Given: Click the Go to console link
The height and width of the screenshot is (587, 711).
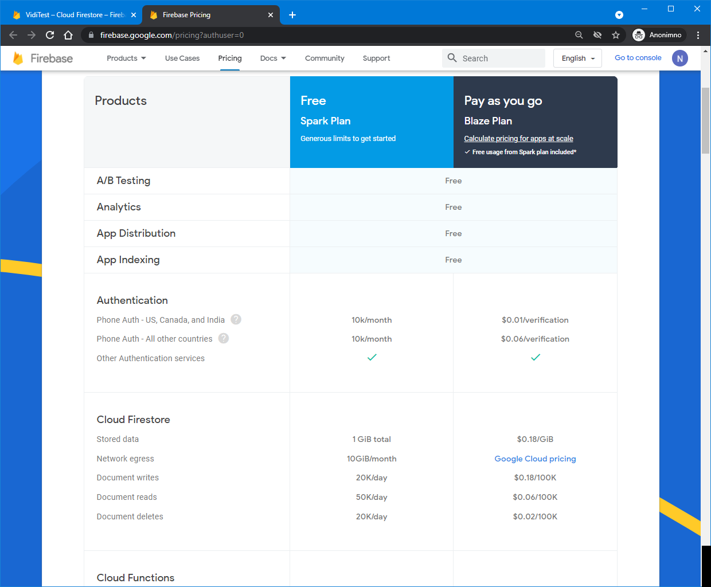Looking at the screenshot, I should pyautogui.click(x=638, y=58).
